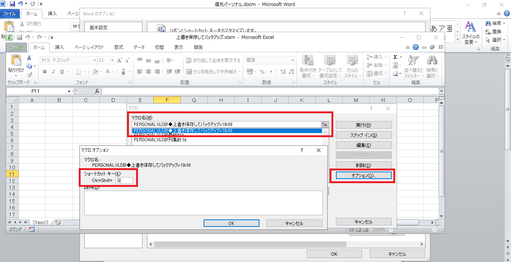This screenshot has height=262, width=511.
Task: Toggle right text alignment
Action: [157, 72]
